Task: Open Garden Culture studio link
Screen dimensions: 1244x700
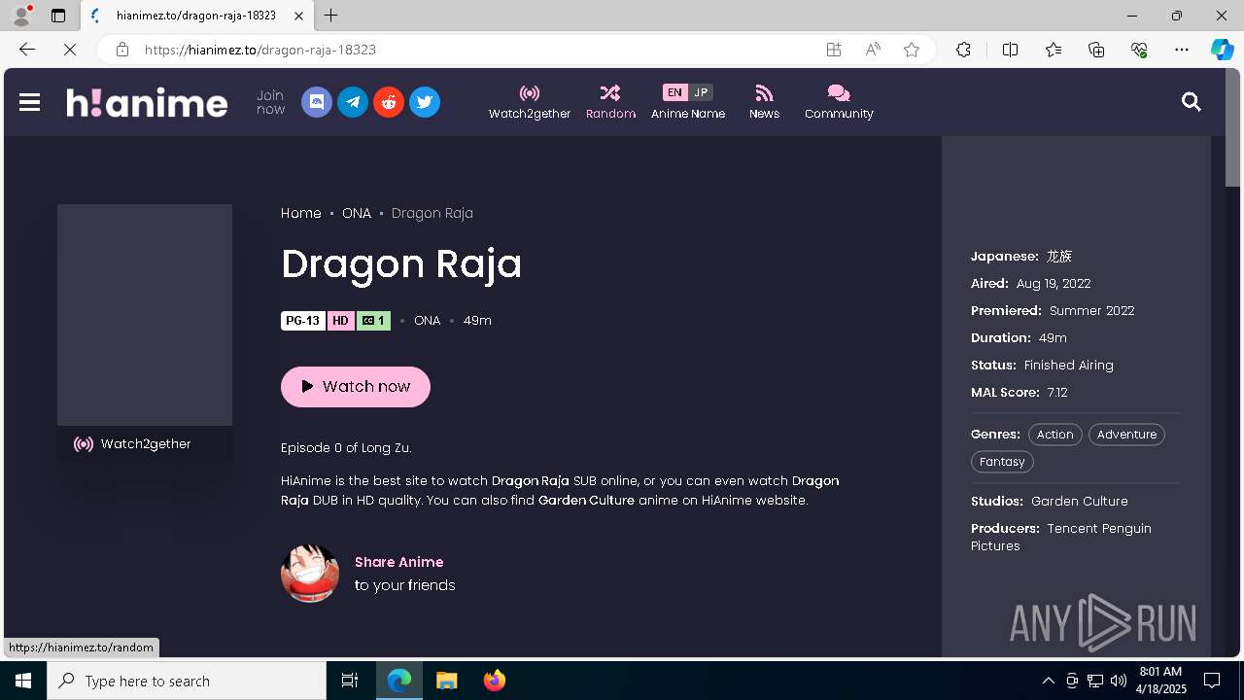Action: [x=1080, y=502]
